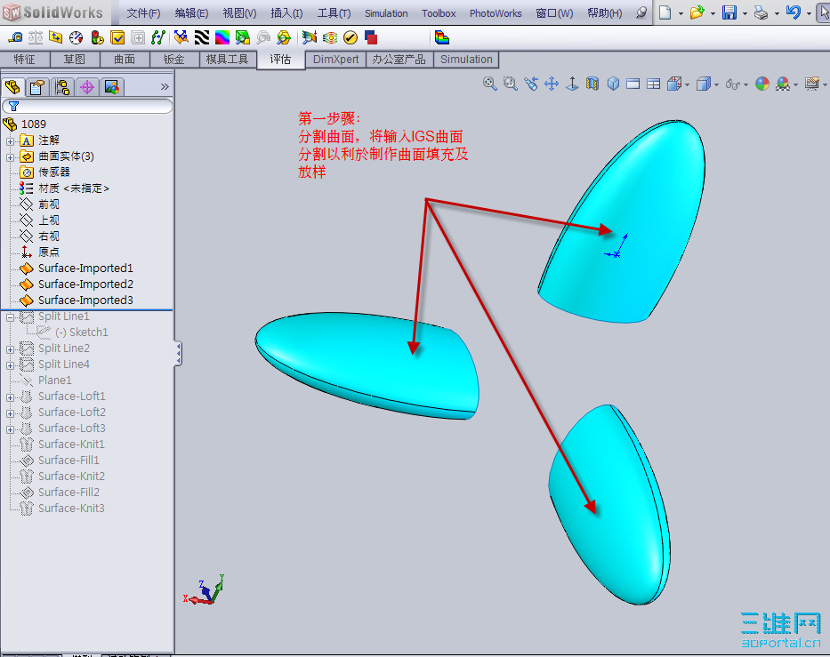Screen dimensions: 830x657
Task: Toggle the Curvature rainbow display
Action: [222, 37]
